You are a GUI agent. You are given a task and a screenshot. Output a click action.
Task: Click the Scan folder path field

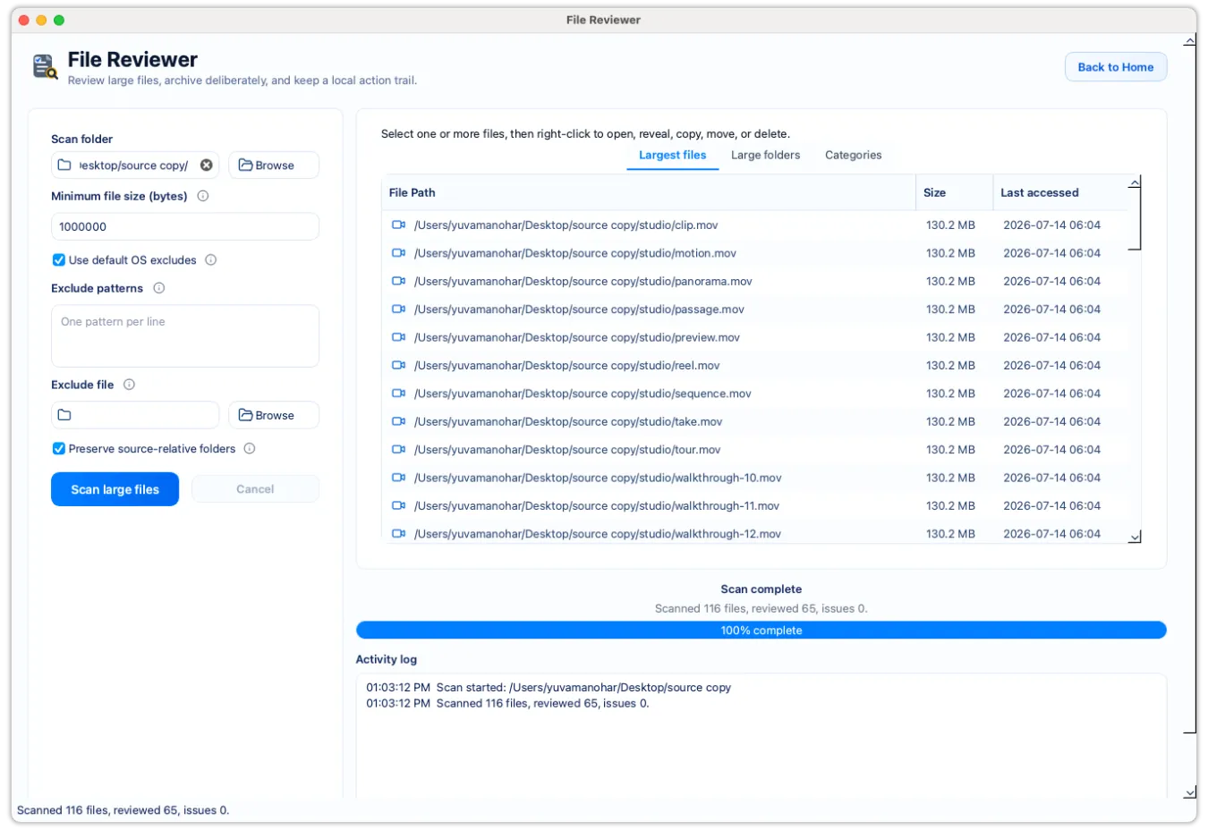[x=135, y=165]
